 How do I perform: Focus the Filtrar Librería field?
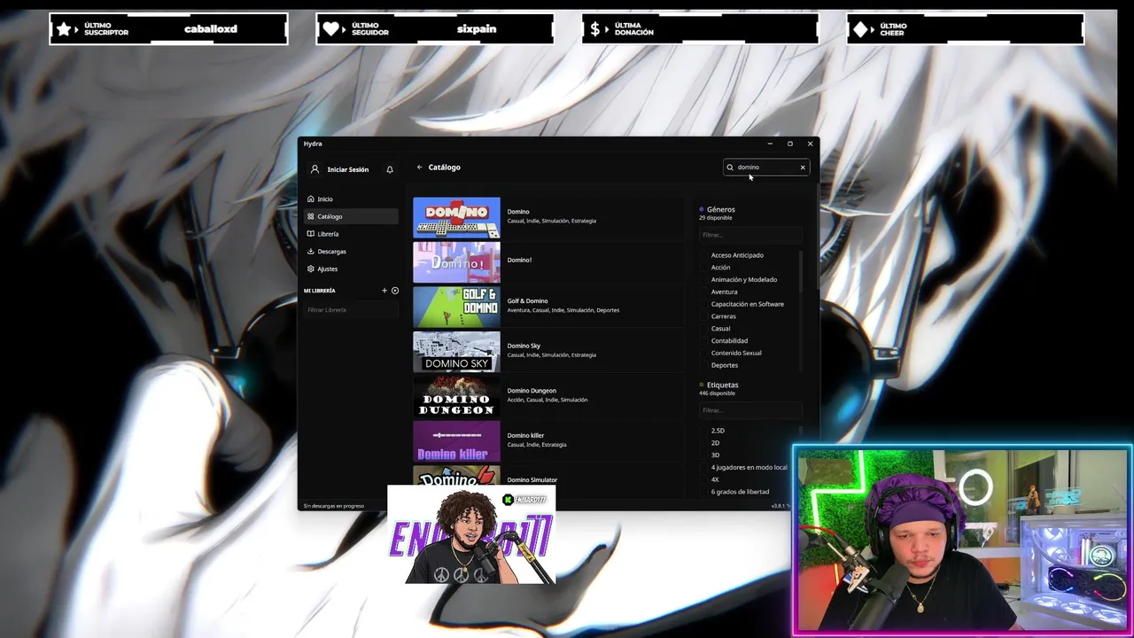point(351,310)
